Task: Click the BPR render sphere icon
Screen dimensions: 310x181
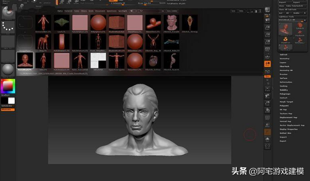Action: [267, 10]
